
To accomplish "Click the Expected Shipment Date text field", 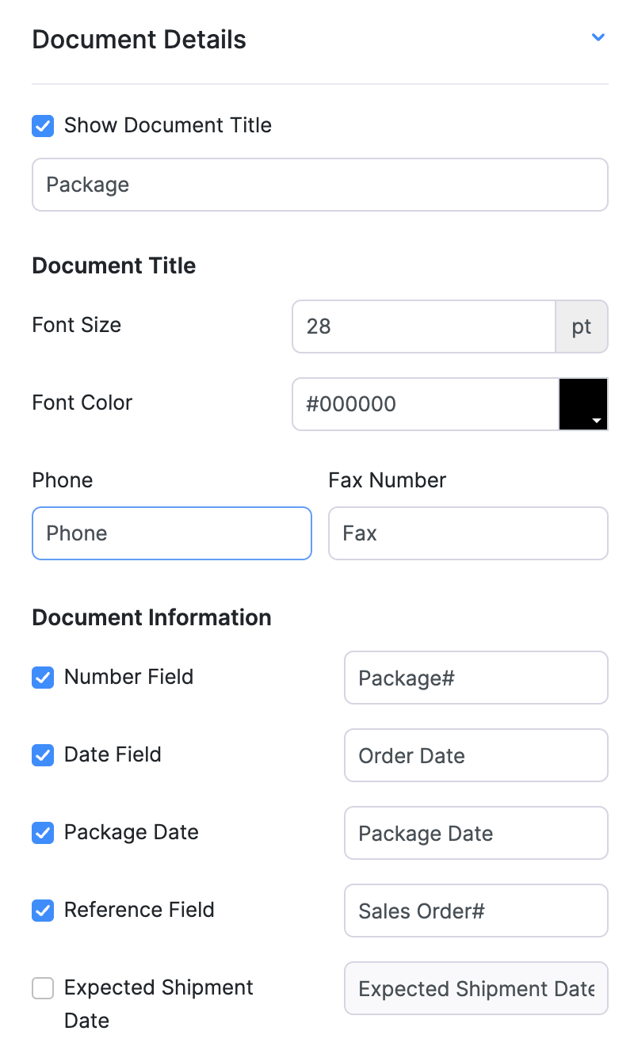I will 475,988.
